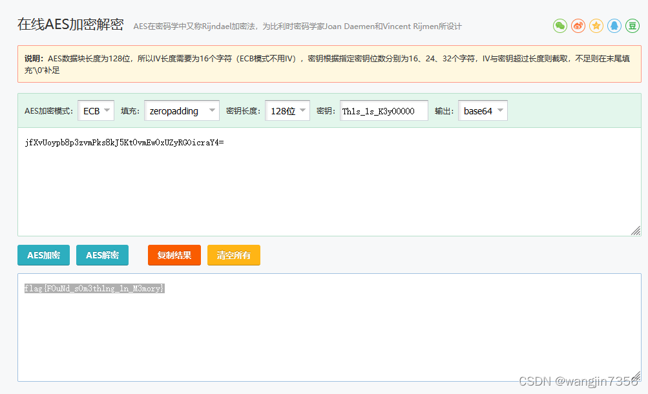The image size is (648, 394).
Task: Share to Weibo using the red icon
Action: coord(578,26)
